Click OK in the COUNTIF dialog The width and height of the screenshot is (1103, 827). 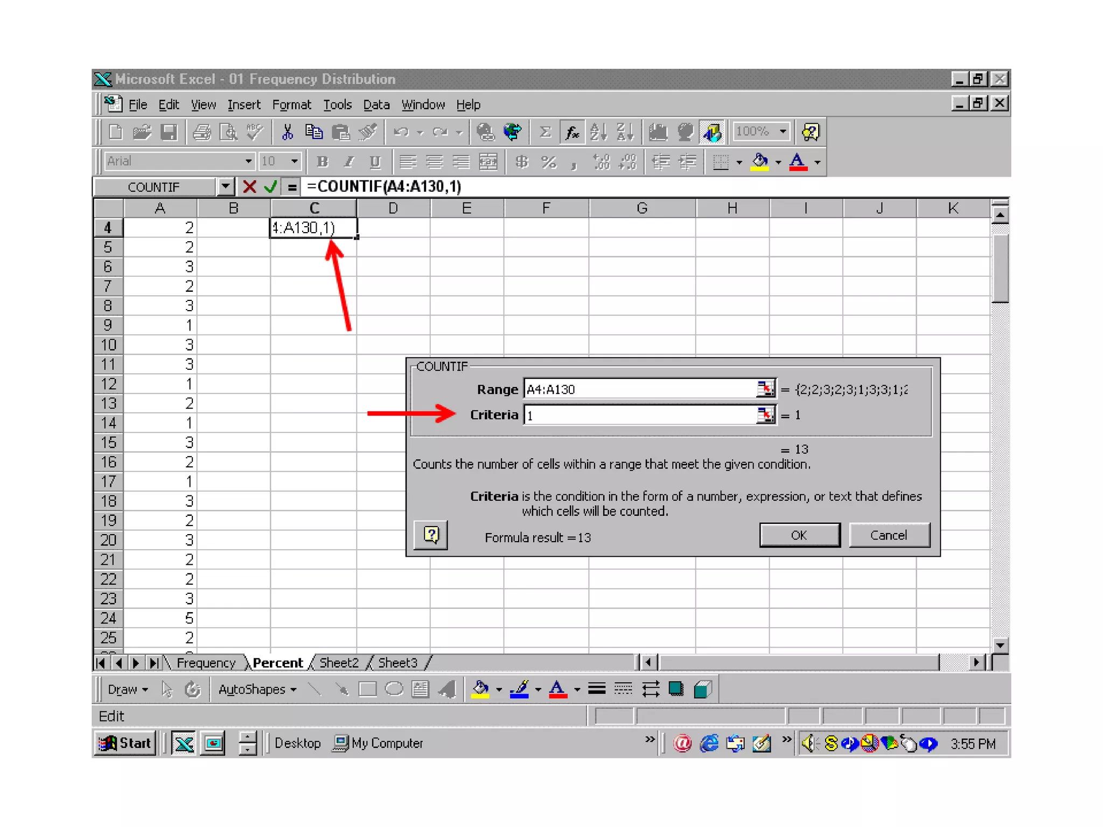799,535
